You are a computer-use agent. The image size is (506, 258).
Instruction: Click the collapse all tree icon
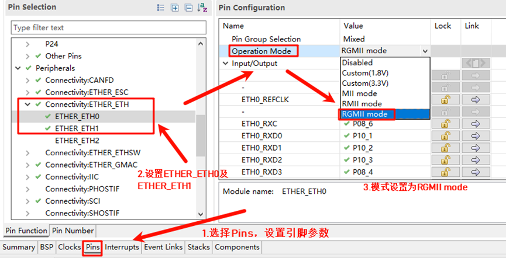188,8
